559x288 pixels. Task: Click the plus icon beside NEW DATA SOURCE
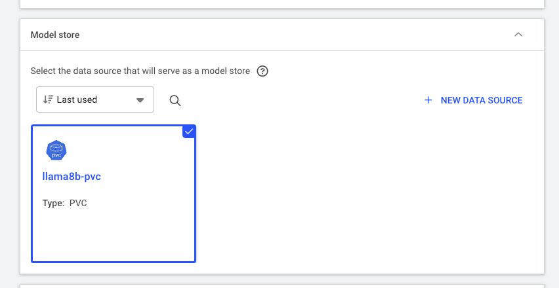[428, 100]
